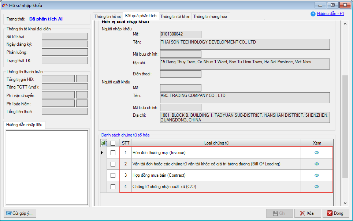Open the Thông tin tờ khai tab
Image resolution: width=353 pixels, height=221 pixels.
pyautogui.click(x=175, y=16)
